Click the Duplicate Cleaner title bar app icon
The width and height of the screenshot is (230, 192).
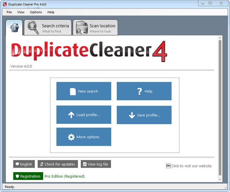(5, 4)
